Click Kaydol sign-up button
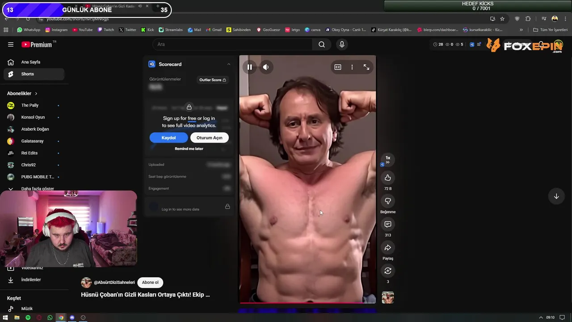This screenshot has height=322, width=572. tap(168, 138)
